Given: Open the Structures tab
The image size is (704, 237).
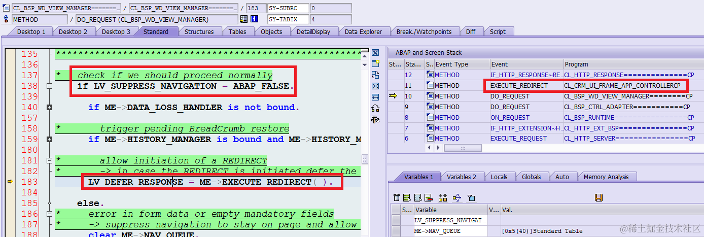Looking at the screenshot, I should click(199, 31).
